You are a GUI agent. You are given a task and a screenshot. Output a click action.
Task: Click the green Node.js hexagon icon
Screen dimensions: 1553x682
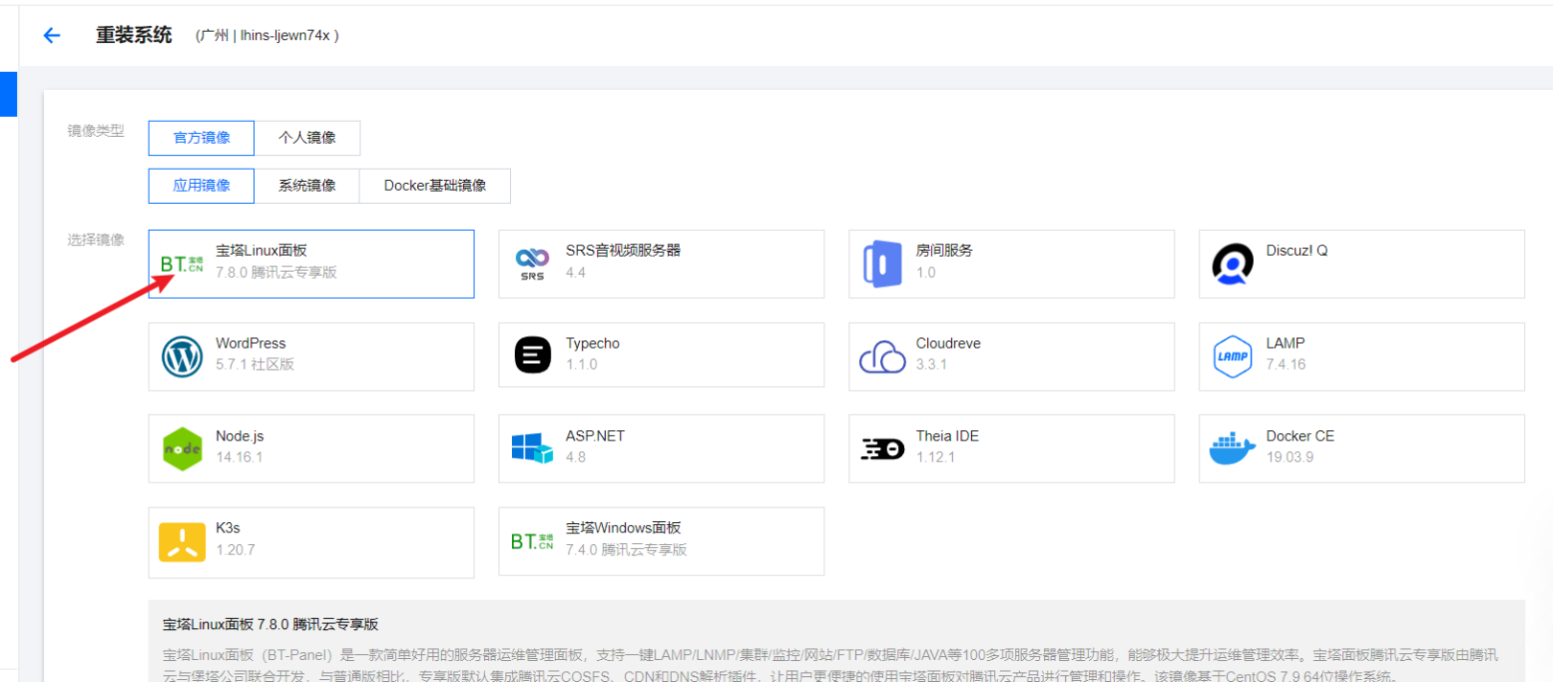click(x=182, y=449)
